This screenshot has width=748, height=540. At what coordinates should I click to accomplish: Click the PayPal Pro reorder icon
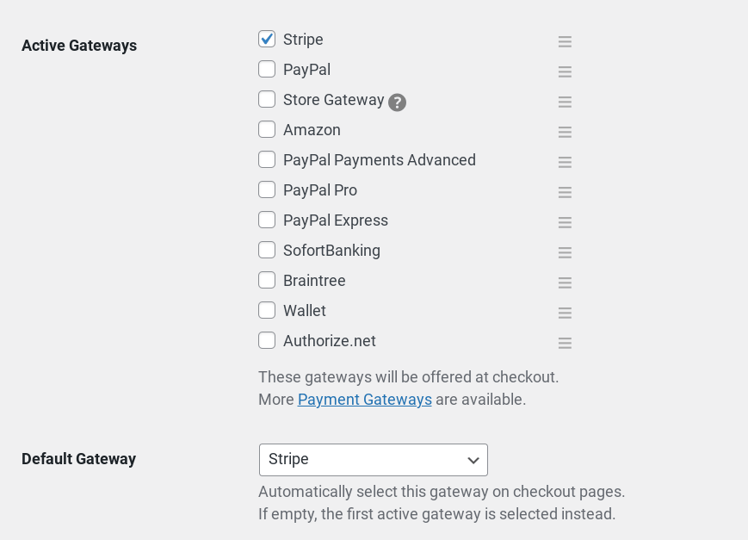click(565, 192)
